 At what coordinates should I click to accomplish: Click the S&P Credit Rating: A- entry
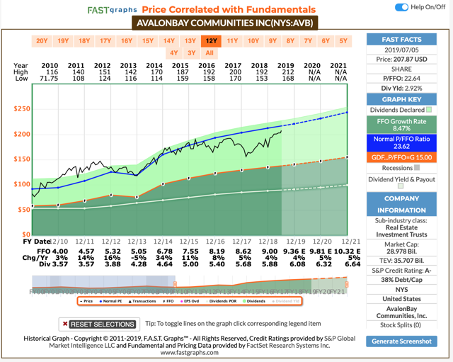tap(401, 271)
